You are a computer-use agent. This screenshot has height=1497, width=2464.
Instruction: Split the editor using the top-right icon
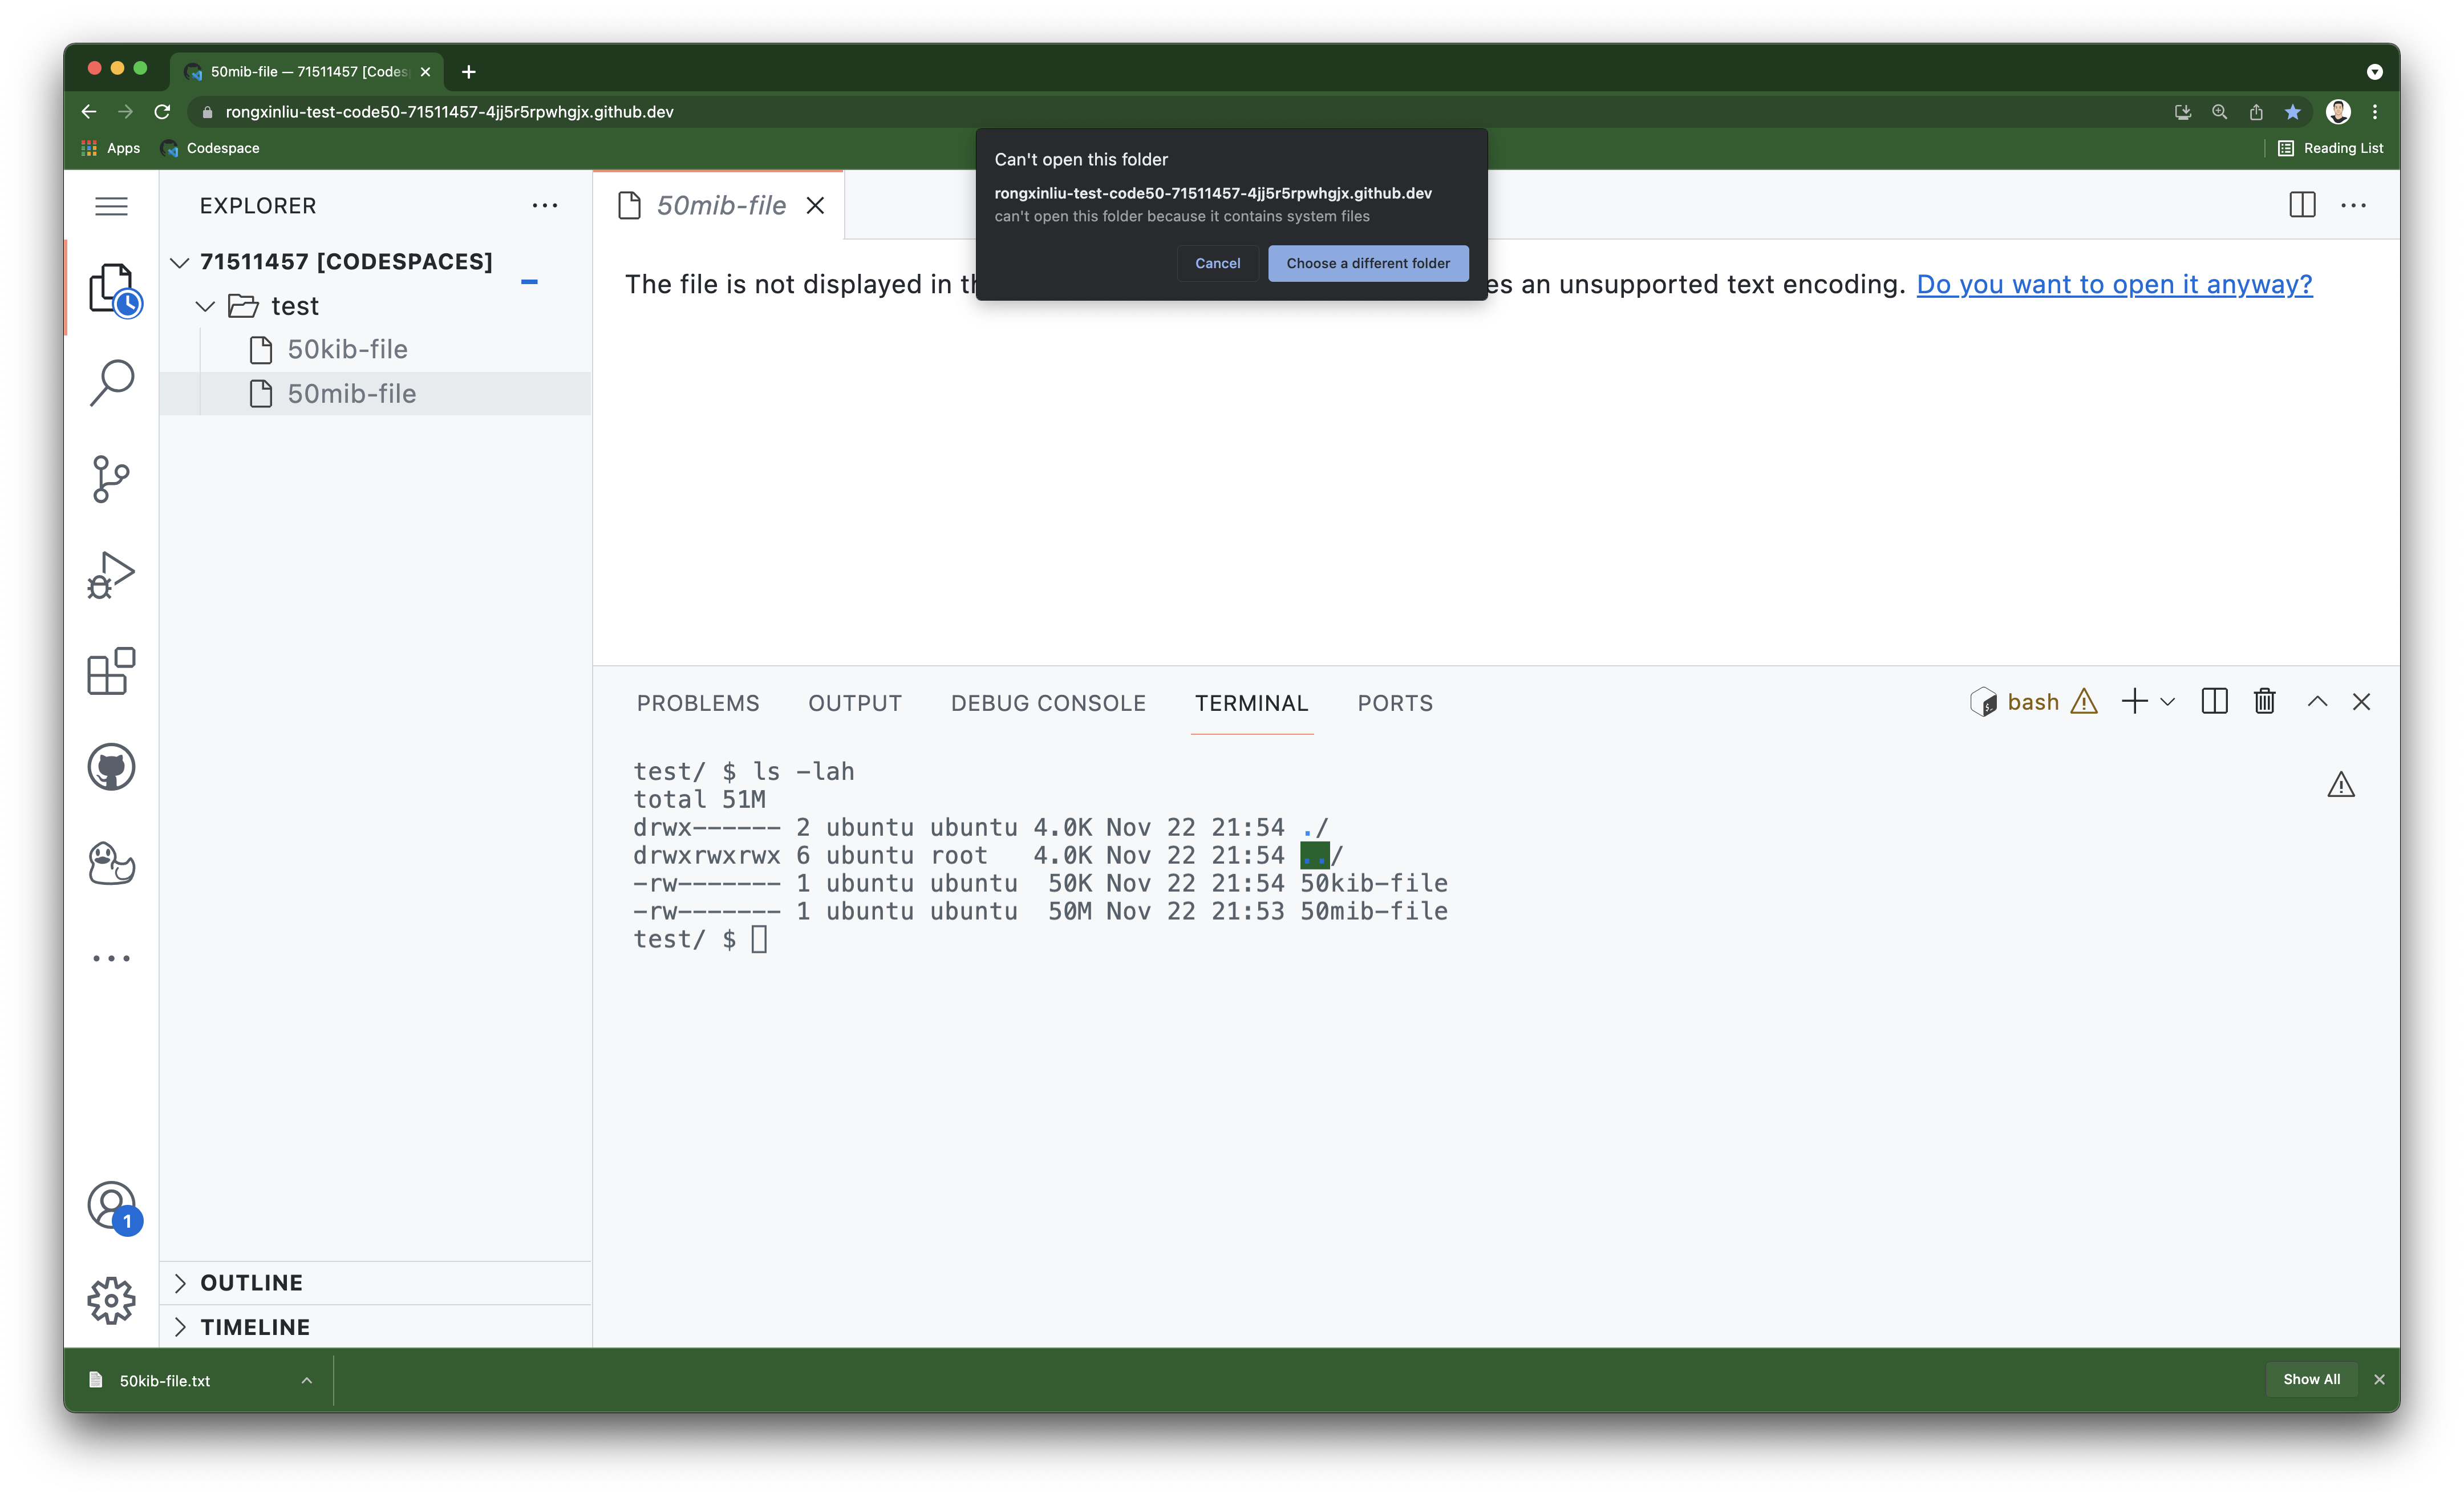(2302, 205)
